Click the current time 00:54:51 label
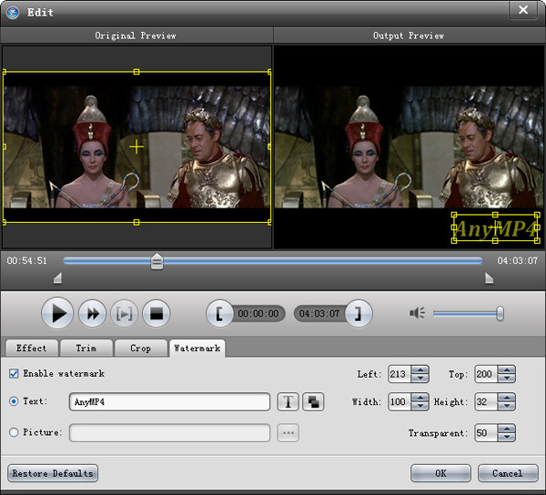Image resolution: width=546 pixels, height=495 pixels. pyautogui.click(x=26, y=261)
